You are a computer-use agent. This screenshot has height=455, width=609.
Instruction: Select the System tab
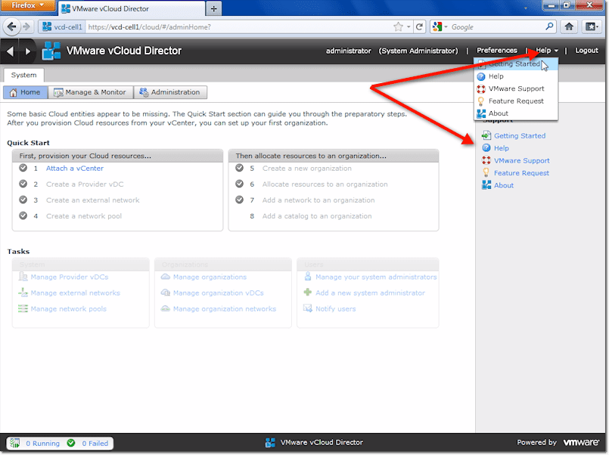click(23, 75)
